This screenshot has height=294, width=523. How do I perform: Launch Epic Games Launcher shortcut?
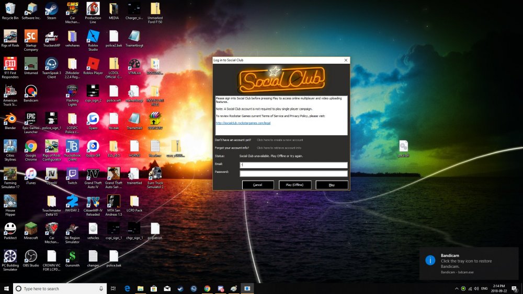point(31,123)
